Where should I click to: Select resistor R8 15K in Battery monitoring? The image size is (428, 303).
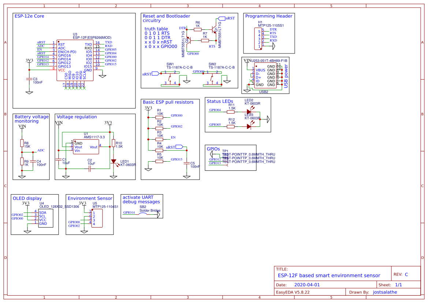click(22, 142)
